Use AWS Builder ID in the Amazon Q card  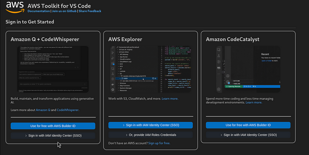pyautogui.click(x=53, y=126)
